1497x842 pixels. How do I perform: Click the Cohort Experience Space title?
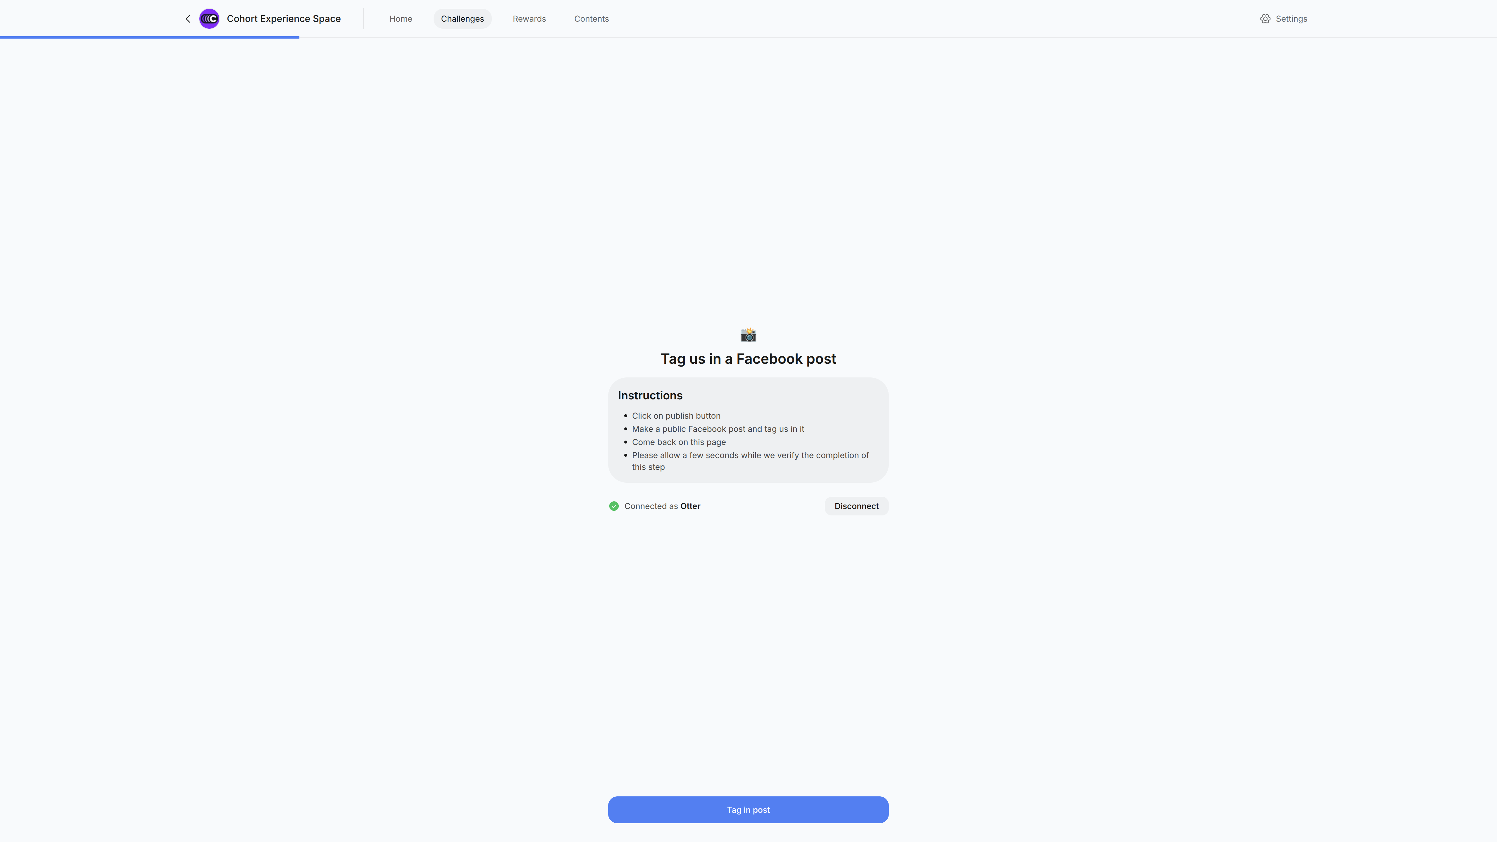tap(284, 19)
